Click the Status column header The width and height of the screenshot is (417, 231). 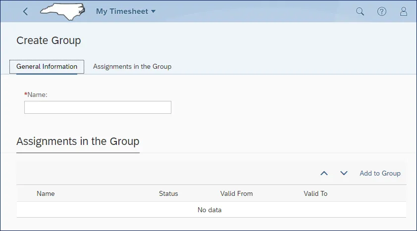[168, 193]
